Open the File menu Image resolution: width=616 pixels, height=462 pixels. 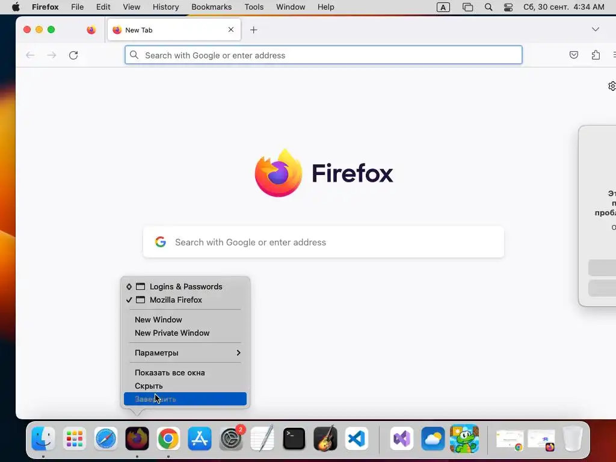[x=78, y=7]
